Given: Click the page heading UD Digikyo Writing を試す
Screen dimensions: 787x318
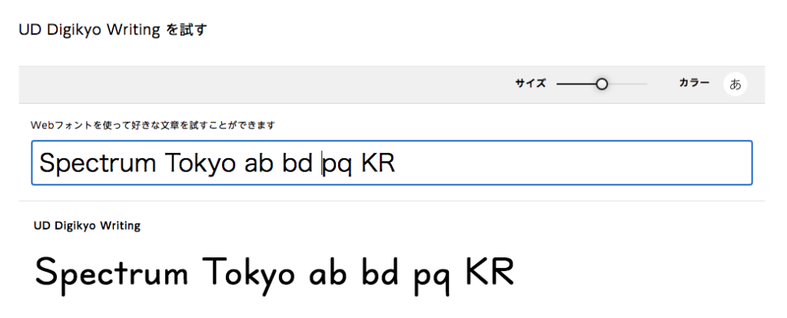Looking at the screenshot, I should click(113, 30).
